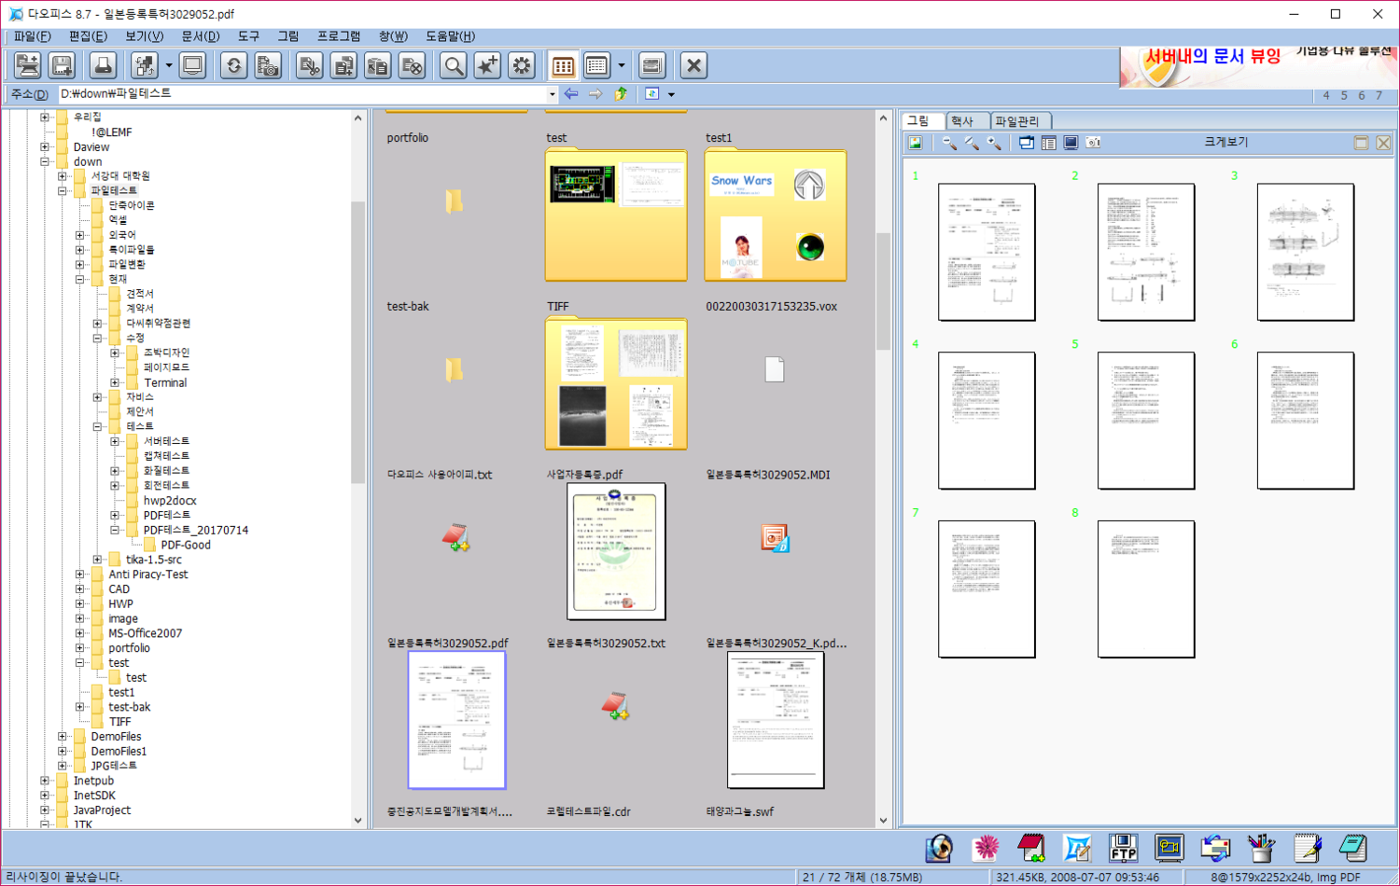Click the X close-document toolbar icon

(x=693, y=65)
